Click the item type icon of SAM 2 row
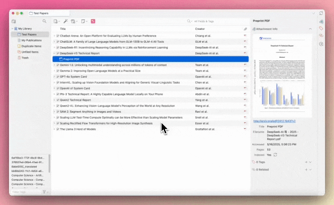The height and width of the screenshot is (205, 334). (57, 111)
